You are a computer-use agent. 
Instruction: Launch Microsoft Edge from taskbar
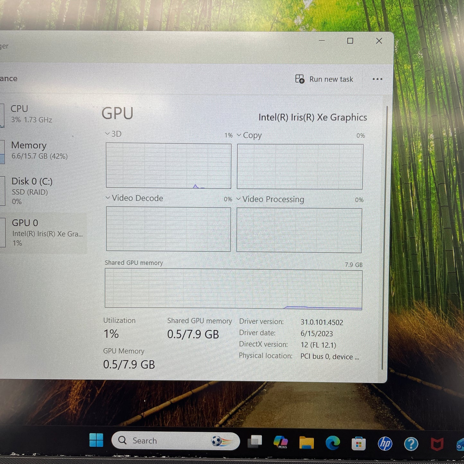coord(333,443)
